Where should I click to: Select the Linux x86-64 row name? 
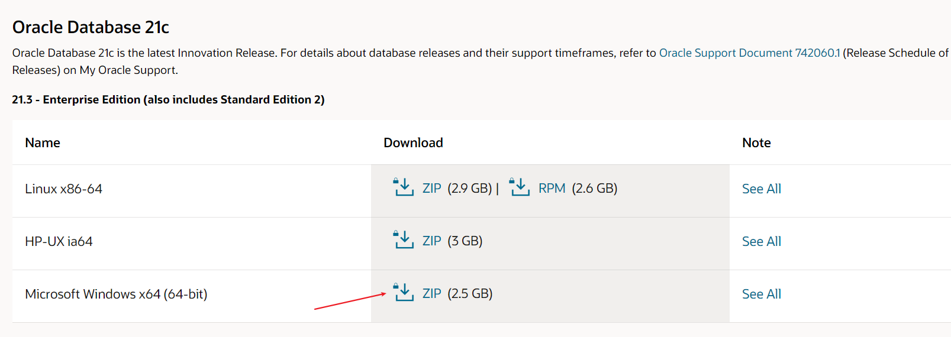pos(63,189)
